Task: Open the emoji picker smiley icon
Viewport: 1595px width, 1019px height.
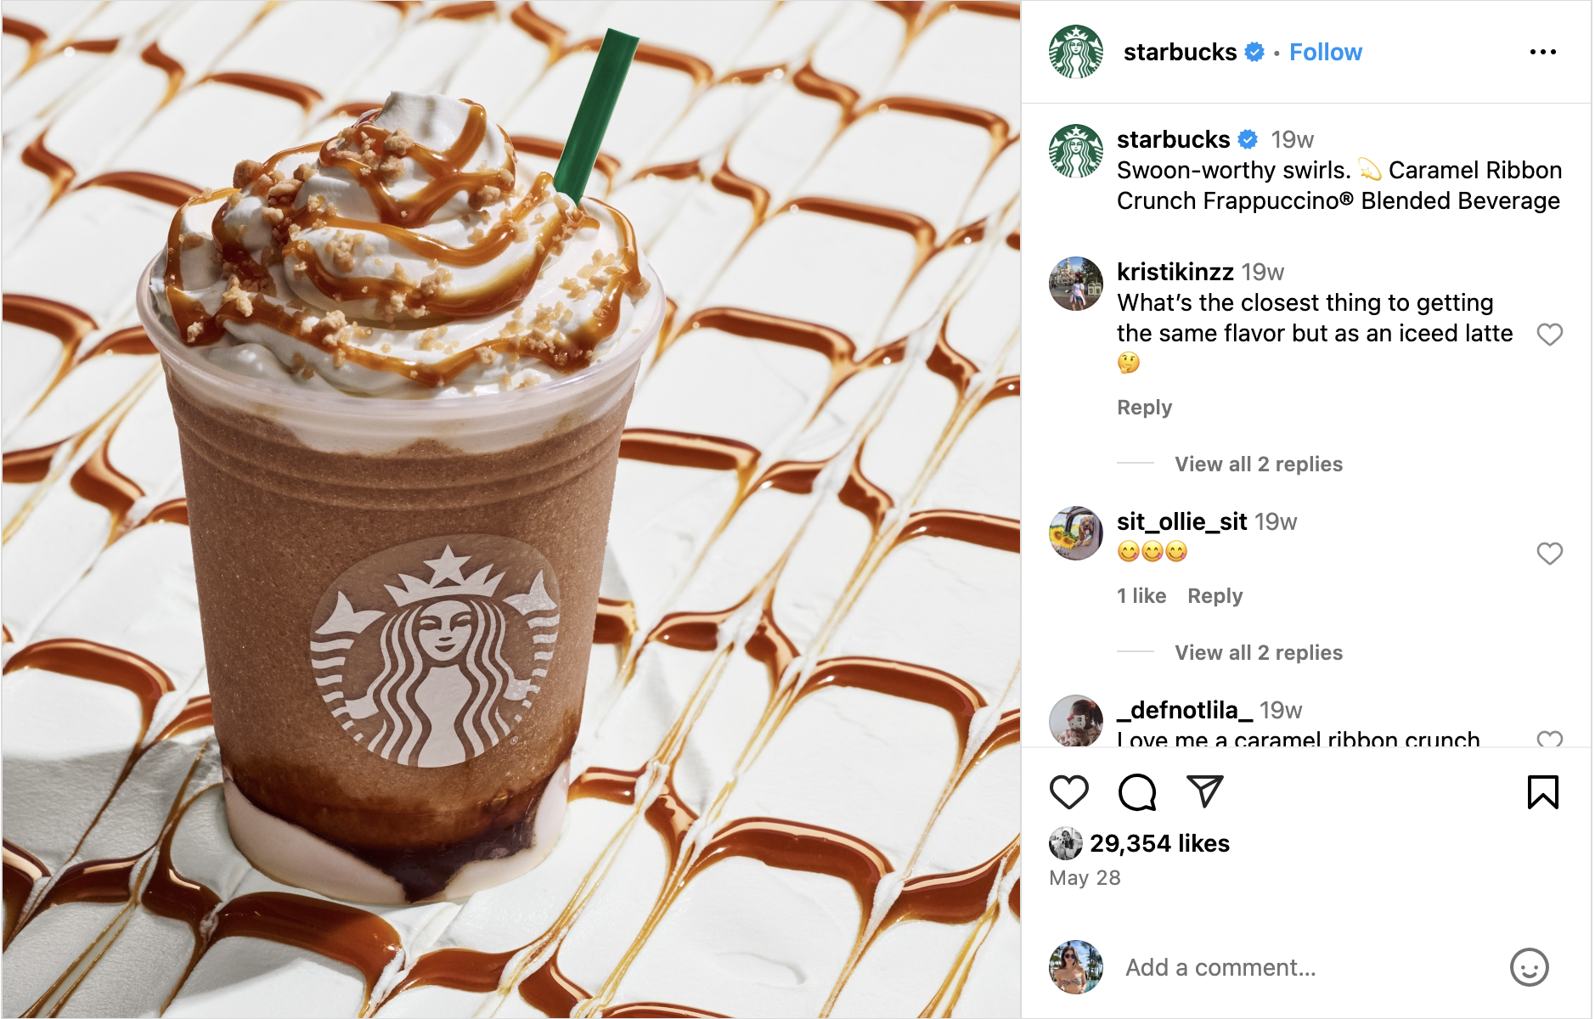Action: click(x=1529, y=967)
